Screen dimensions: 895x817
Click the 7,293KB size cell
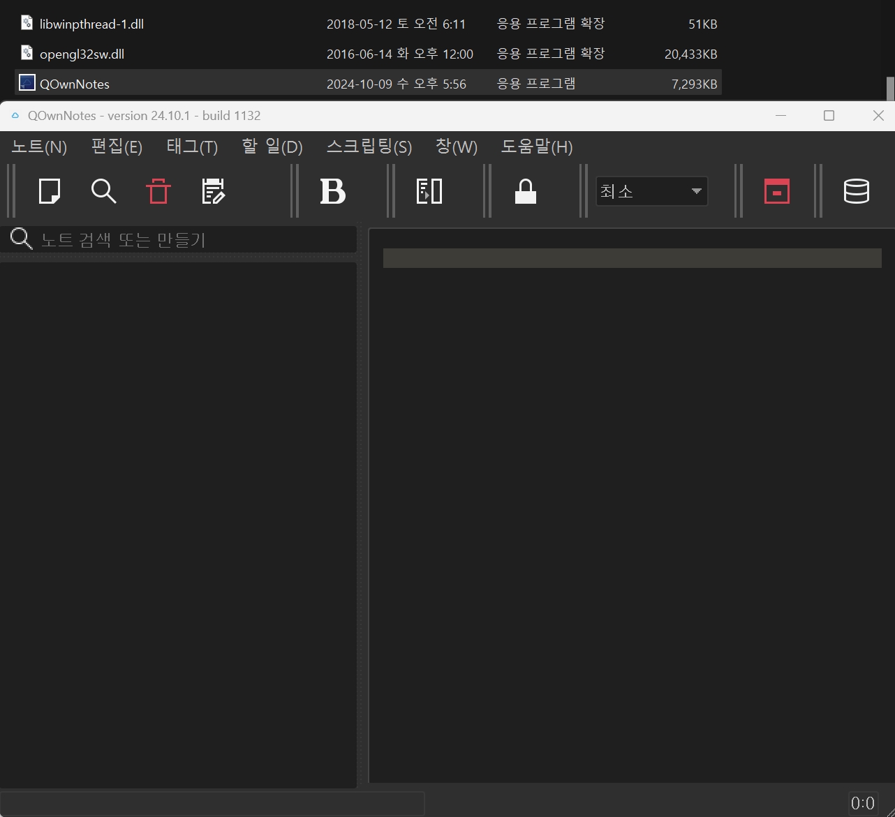click(694, 84)
